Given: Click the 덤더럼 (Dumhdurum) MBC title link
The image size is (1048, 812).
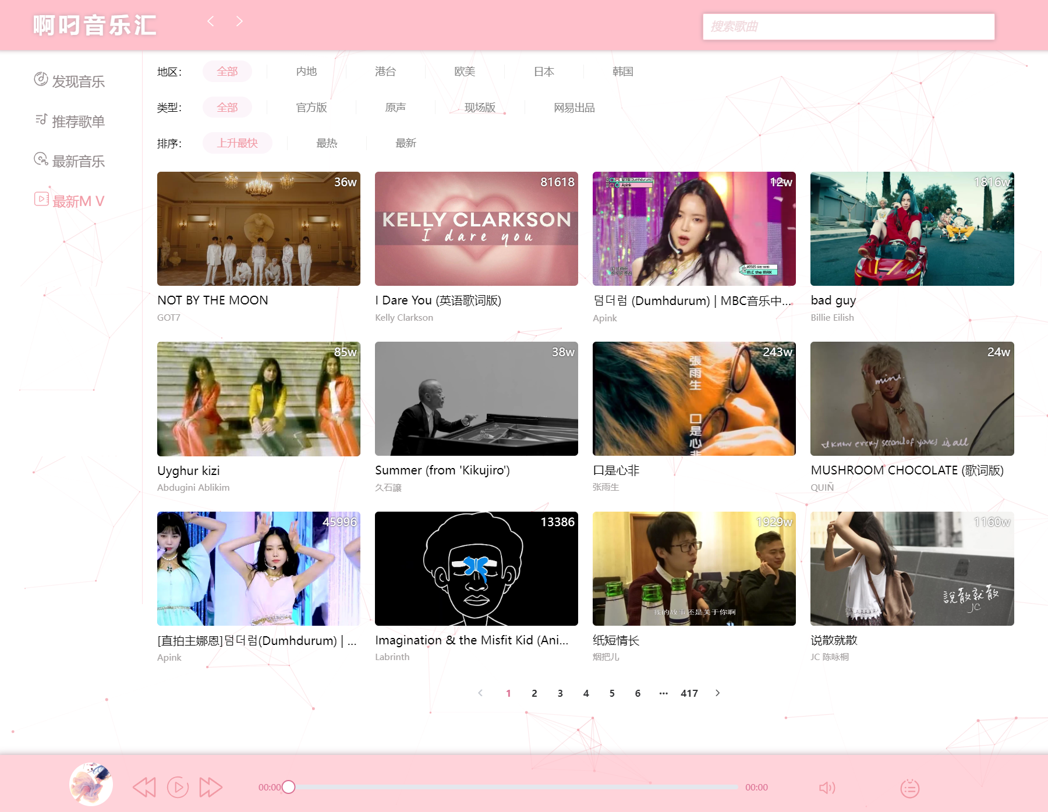Looking at the screenshot, I should [x=693, y=301].
